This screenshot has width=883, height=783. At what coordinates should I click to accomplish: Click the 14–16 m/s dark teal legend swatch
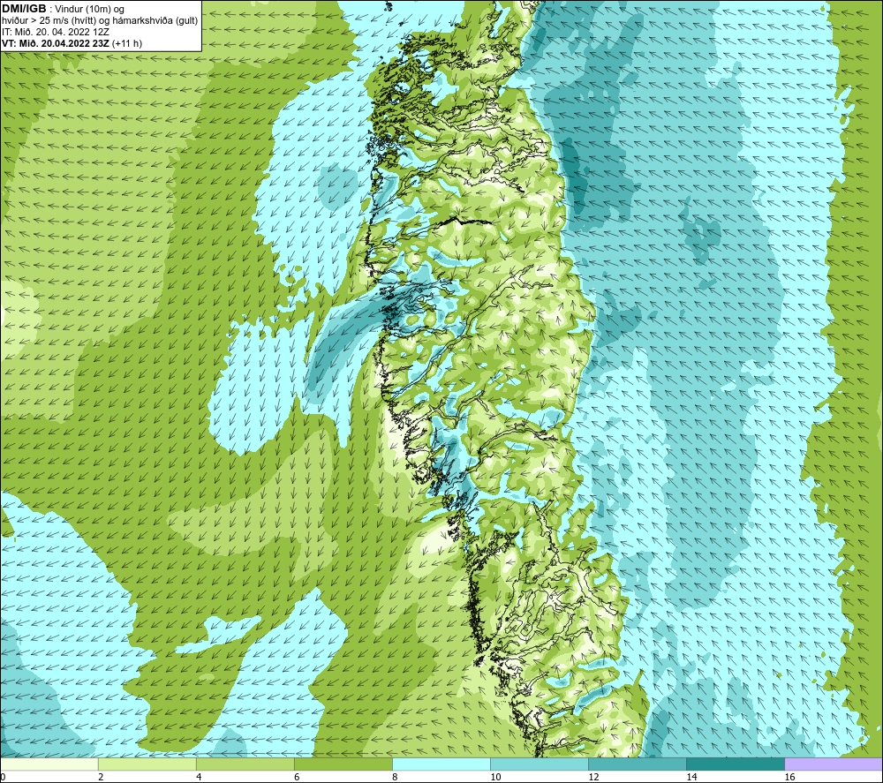(x=736, y=764)
